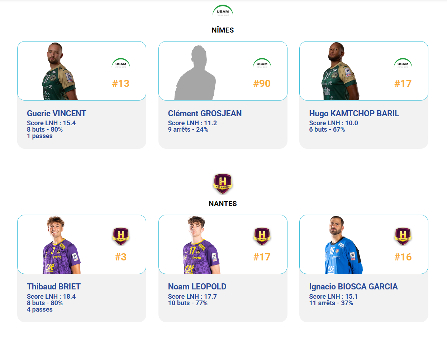Click Ignacio Biosca Garcia's goalkeeper photo
The image size is (447, 337).
click(341, 247)
